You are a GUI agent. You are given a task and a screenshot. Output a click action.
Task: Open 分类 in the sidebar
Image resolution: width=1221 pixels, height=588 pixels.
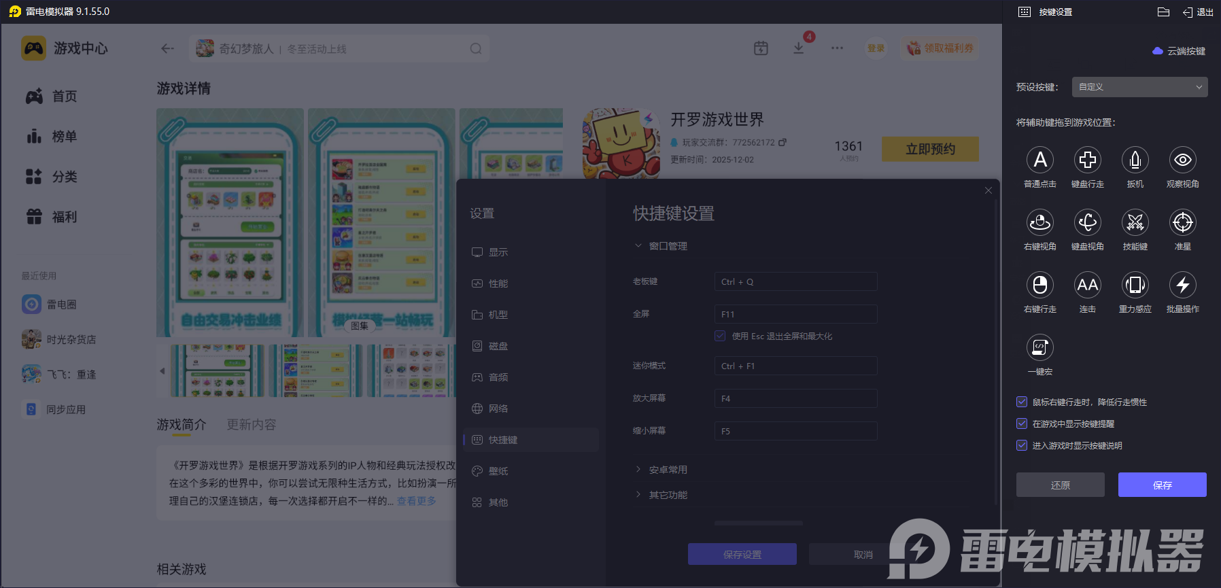(52, 177)
